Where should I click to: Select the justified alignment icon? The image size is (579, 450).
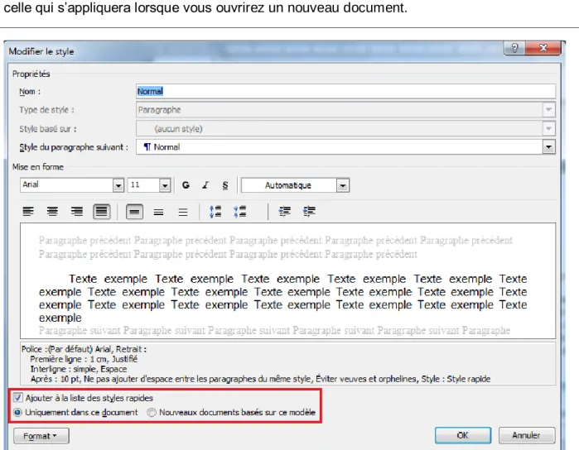[x=102, y=212]
